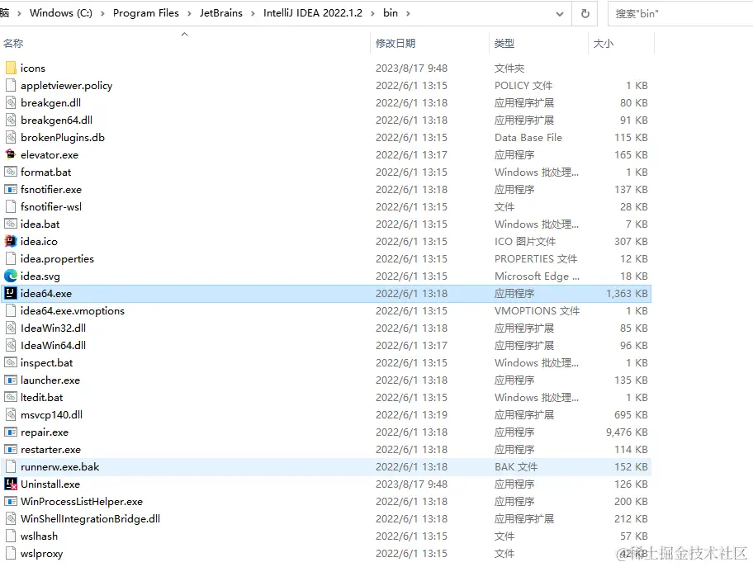Click the idea64.exe application icon

point(11,293)
